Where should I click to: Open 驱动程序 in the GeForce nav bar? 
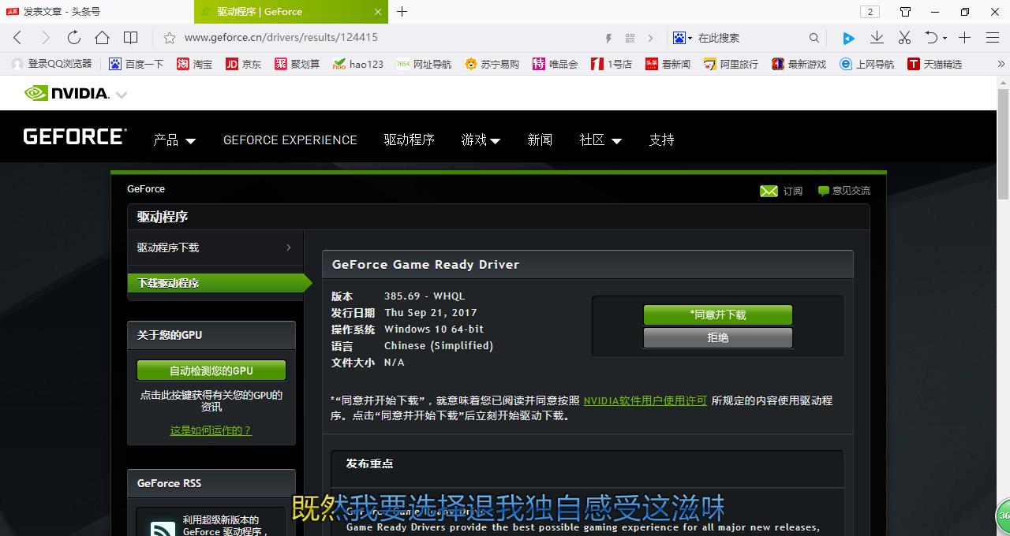pos(409,140)
